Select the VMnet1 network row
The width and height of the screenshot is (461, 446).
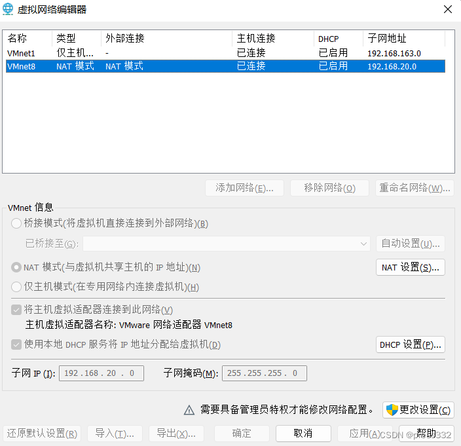(x=225, y=53)
